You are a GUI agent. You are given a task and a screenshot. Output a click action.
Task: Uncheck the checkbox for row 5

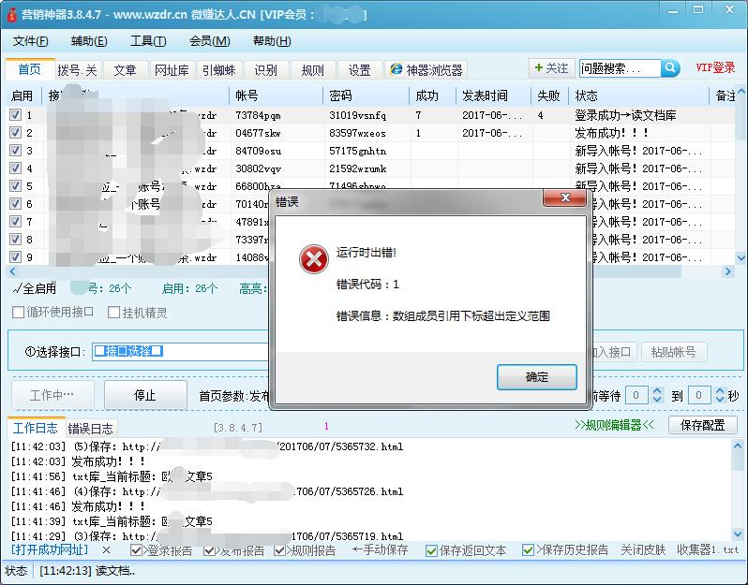click(x=16, y=185)
